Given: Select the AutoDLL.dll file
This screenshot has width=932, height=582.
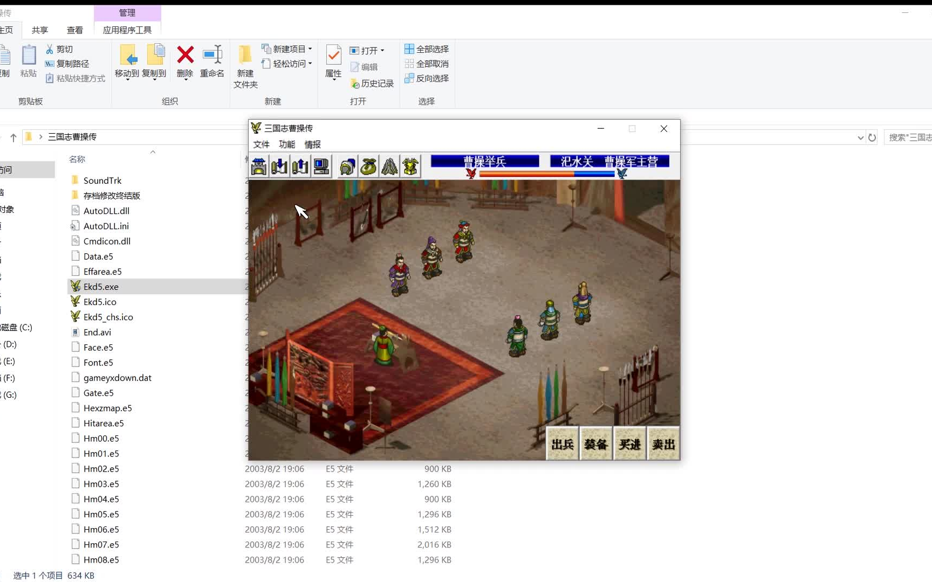Looking at the screenshot, I should tap(106, 211).
